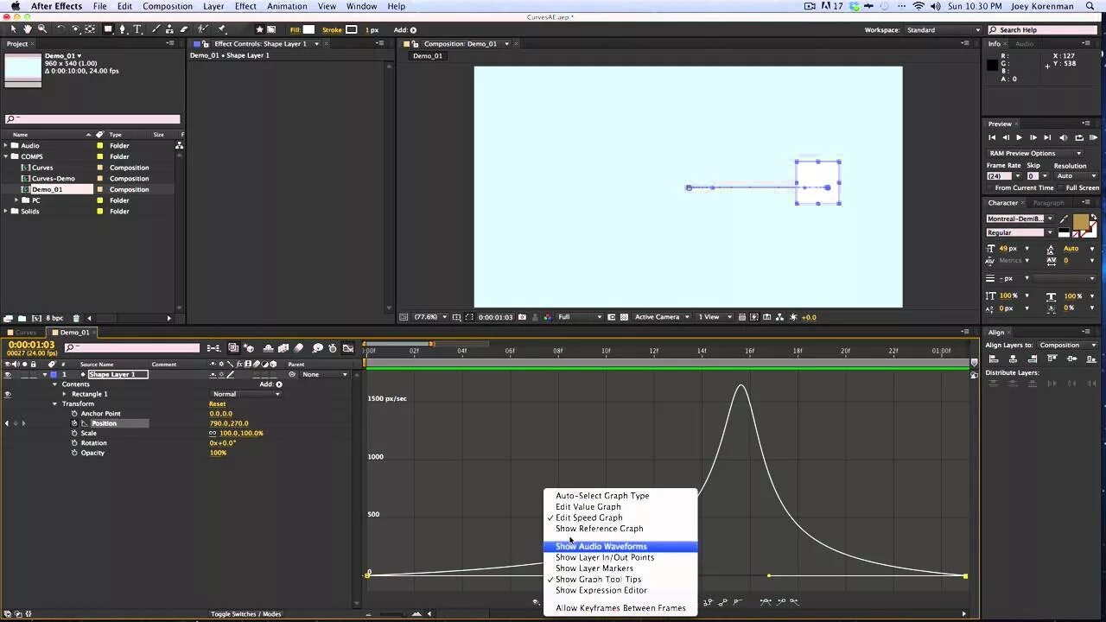
Task: Select the Puppet Pin tool
Action: pyautogui.click(x=221, y=29)
